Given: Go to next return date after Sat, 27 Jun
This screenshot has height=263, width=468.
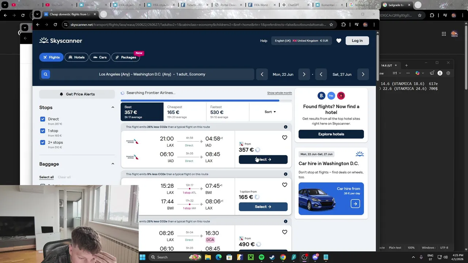Looking at the screenshot, I should (363, 74).
